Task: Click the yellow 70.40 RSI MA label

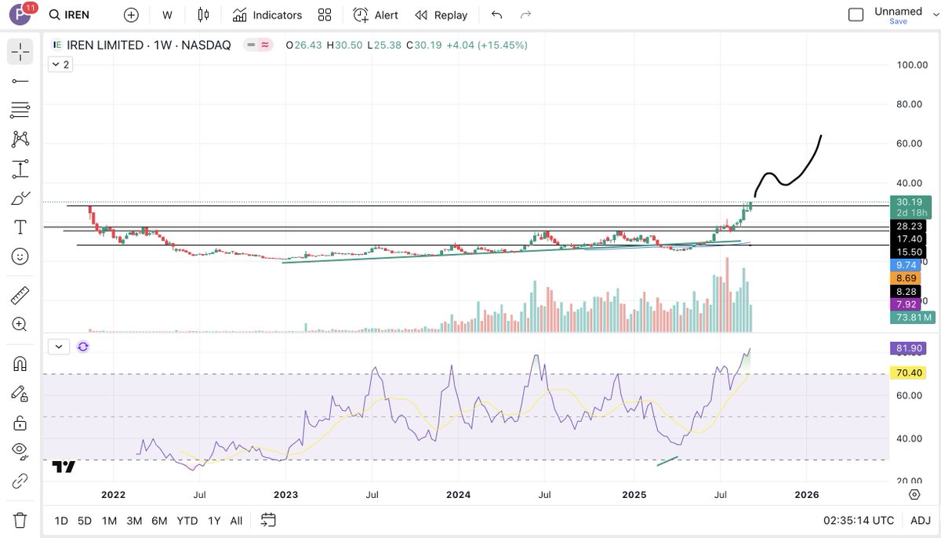Action: click(x=910, y=373)
